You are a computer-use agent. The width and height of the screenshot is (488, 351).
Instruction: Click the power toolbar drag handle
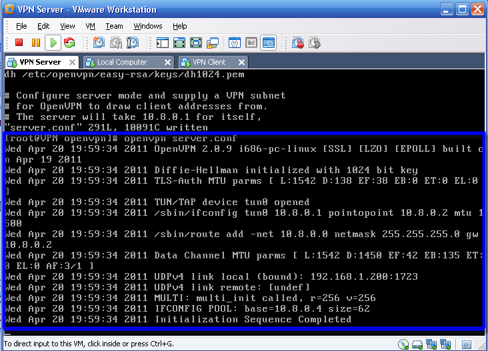7,43
